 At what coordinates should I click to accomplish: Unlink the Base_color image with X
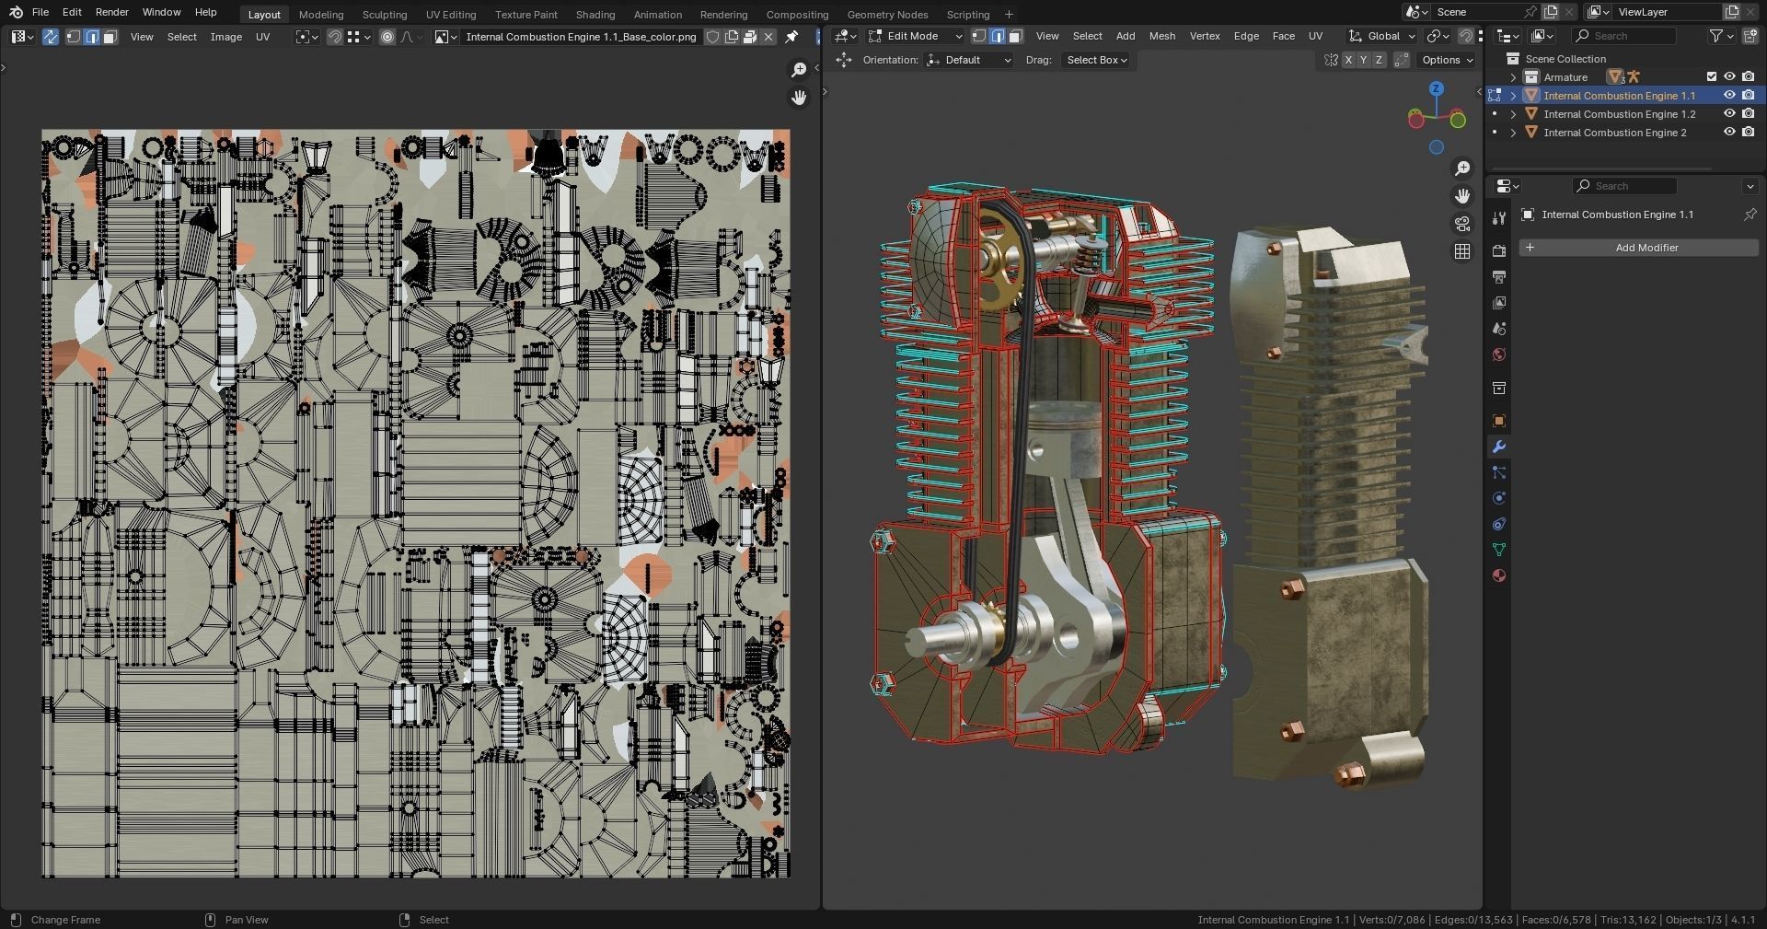point(768,37)
